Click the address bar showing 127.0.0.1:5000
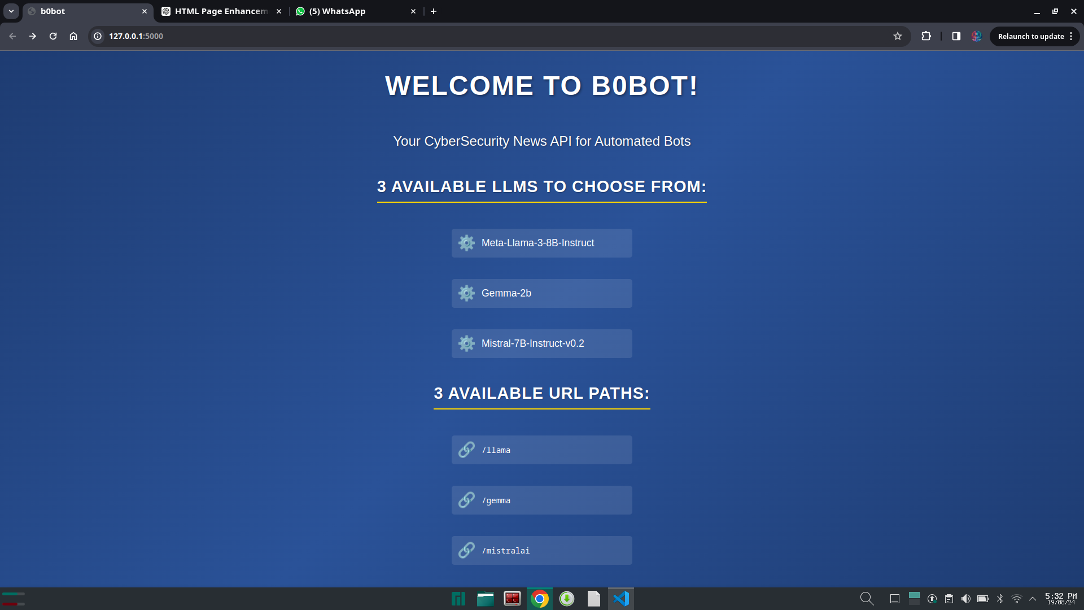Image resolution: width=1084 pixels, height=610 pixels. 395,36
